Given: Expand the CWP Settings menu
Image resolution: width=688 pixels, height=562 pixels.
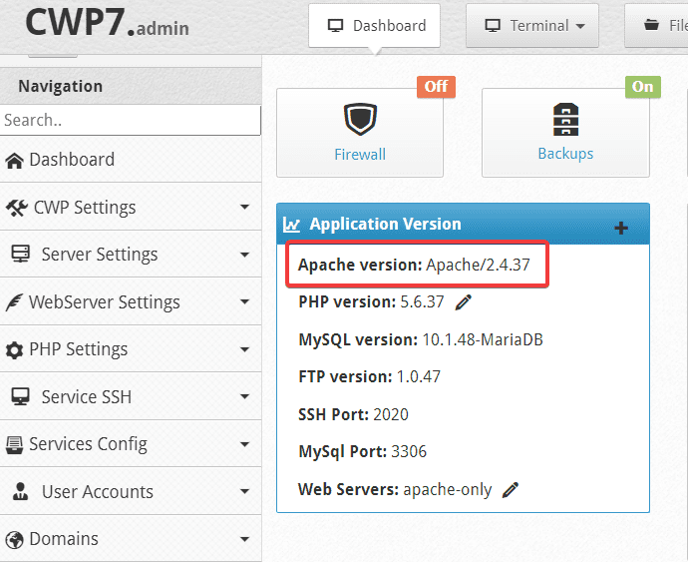Looking at the screenshot, I should [244, 208].
